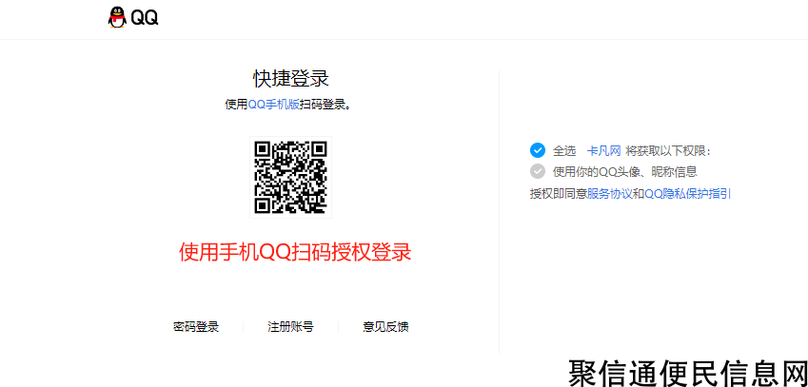Open 意见反馈 feedback link
Viewport: 808px width, 387px height.
[x=386, y=327]
